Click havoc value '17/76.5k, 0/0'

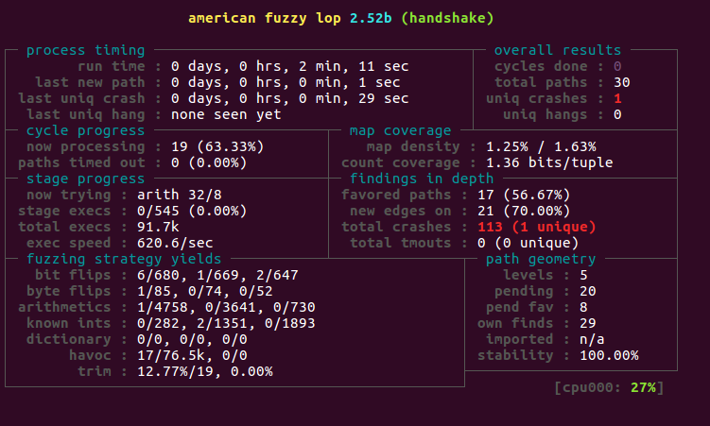coord(192,355)
